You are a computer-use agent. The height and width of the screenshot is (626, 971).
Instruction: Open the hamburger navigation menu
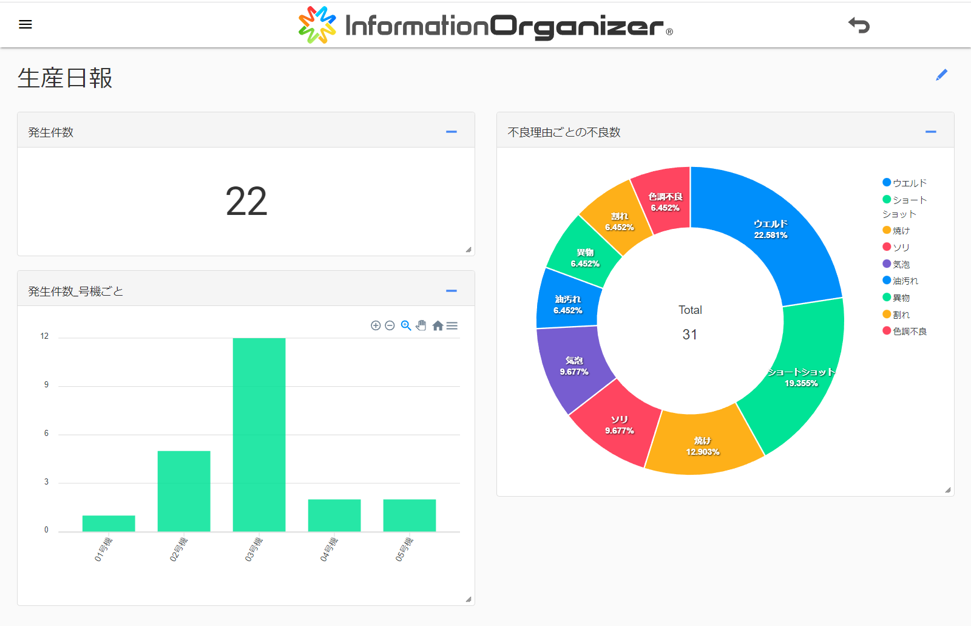pos(25,24)
